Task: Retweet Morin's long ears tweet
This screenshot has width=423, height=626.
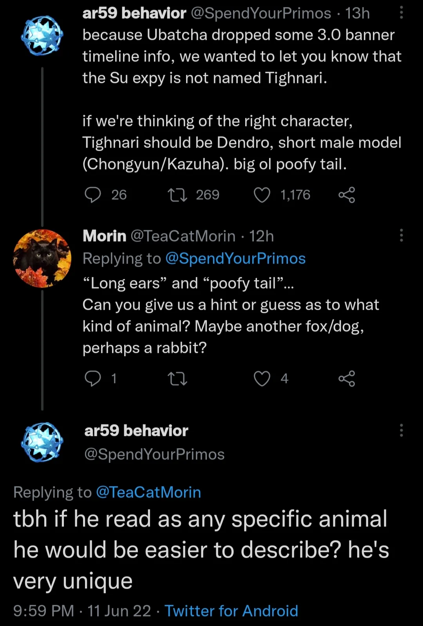Action: 177,378
